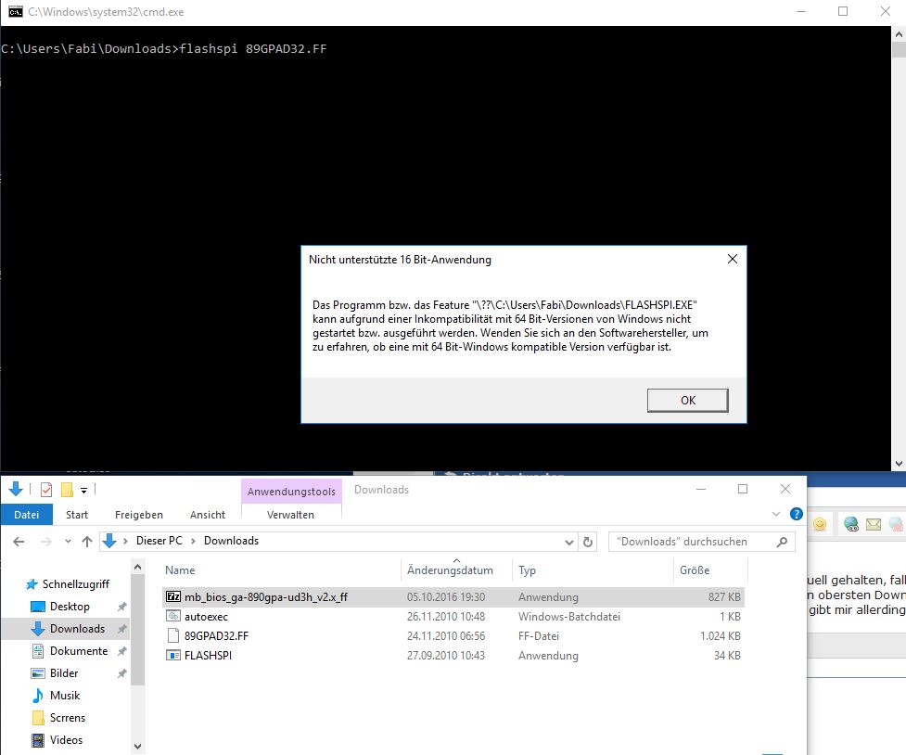This screenshot has height=755, width=906.
Task: Click OK in the 16 Bit error dialog
Action: [x=687, y=400]
